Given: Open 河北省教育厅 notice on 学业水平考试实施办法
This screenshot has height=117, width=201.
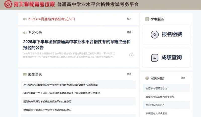Looking at the screenshot, I should [x=62, y=93].
